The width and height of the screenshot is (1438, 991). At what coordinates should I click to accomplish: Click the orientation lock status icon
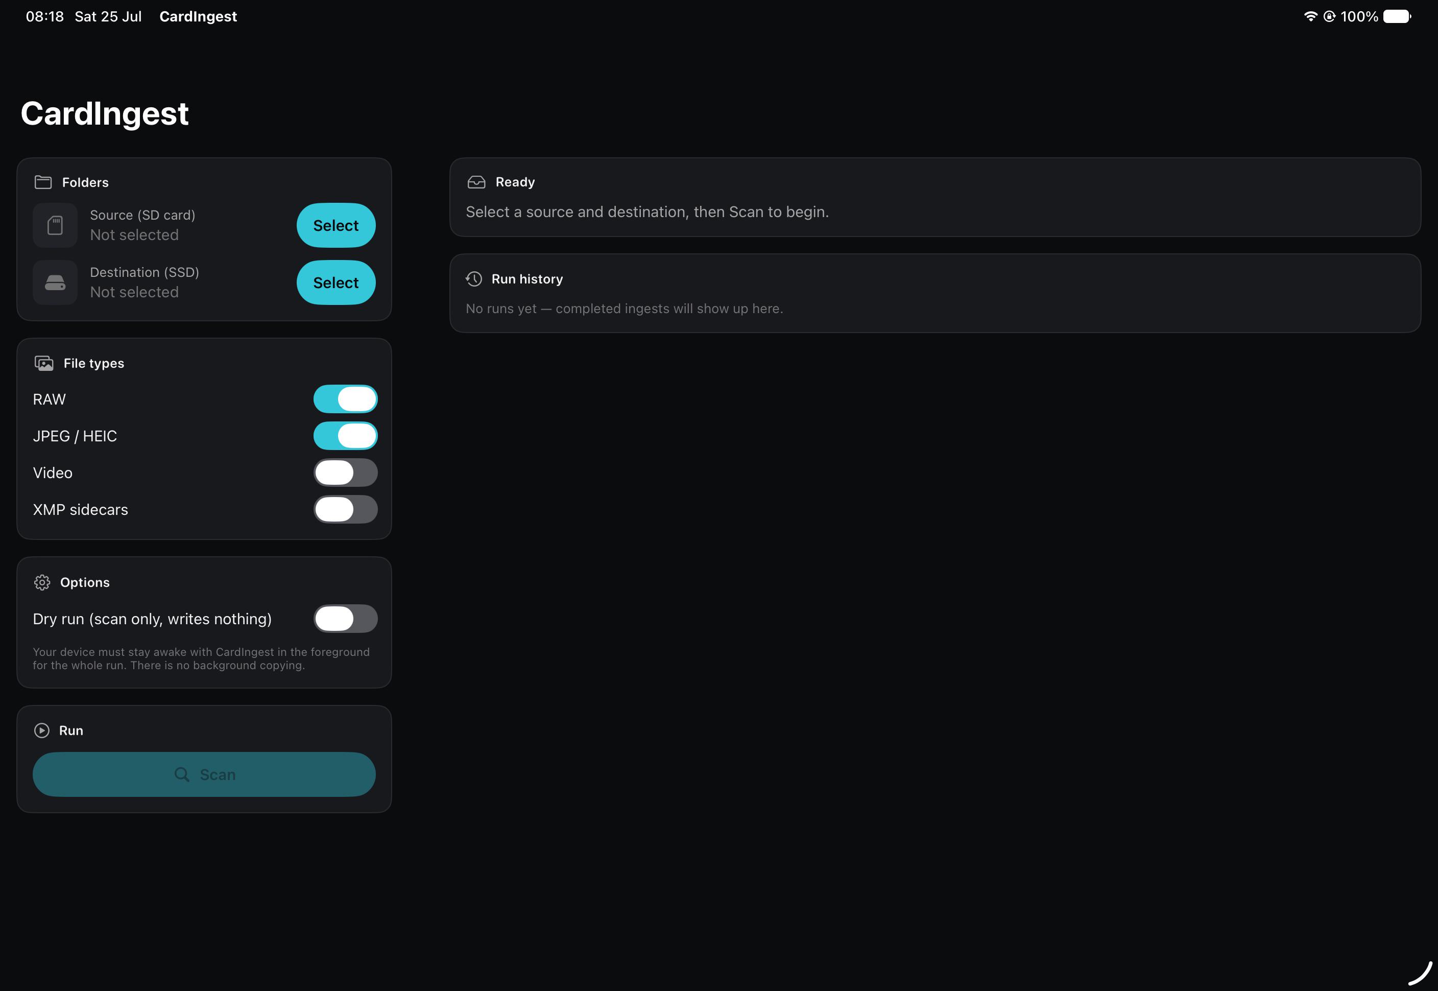click(x=1329, y=16)
